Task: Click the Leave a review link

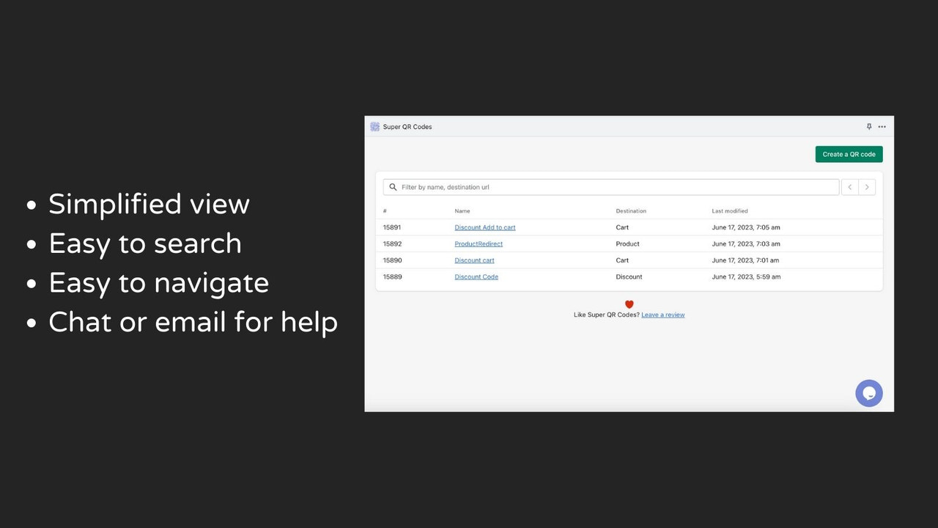Action: [663, 315]
